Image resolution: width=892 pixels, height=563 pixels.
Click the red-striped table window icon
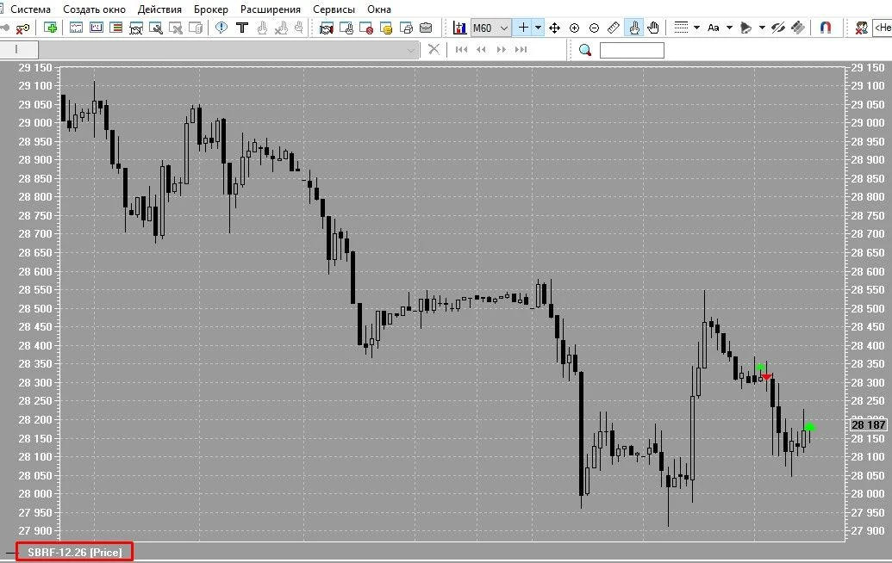116,28
